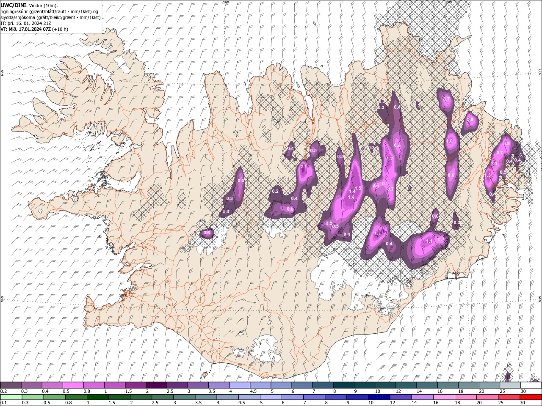Select the lower legend swatch starting at 25
The width and height of the screenshot is (542, 406).
click(509, 397)
